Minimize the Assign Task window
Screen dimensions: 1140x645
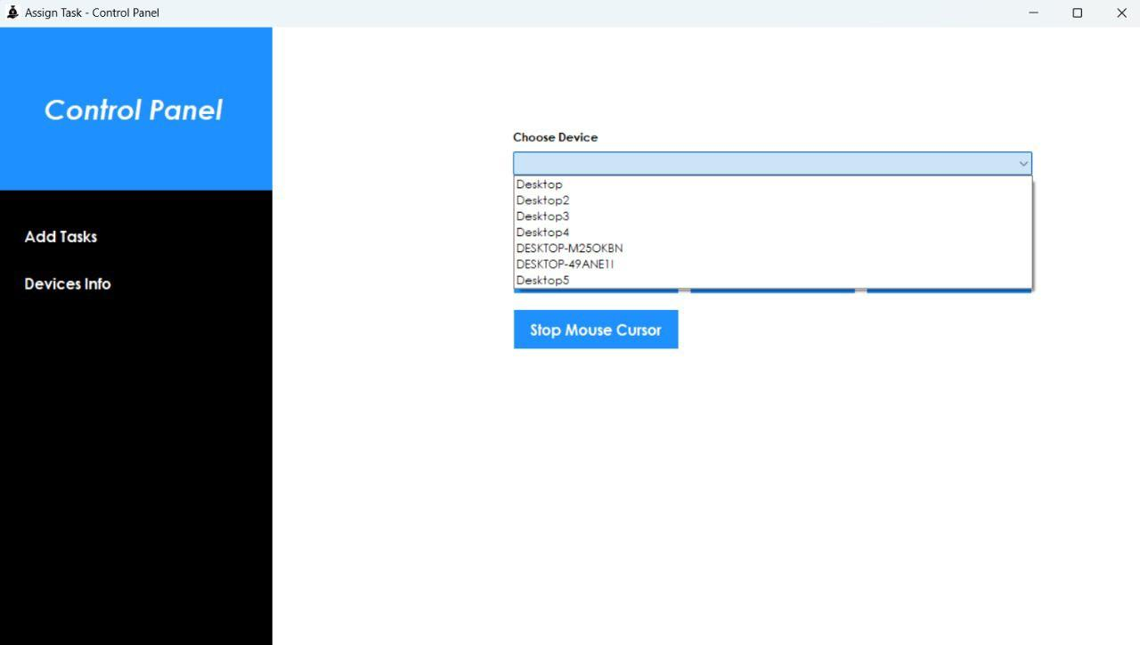tap(1033, 12)
